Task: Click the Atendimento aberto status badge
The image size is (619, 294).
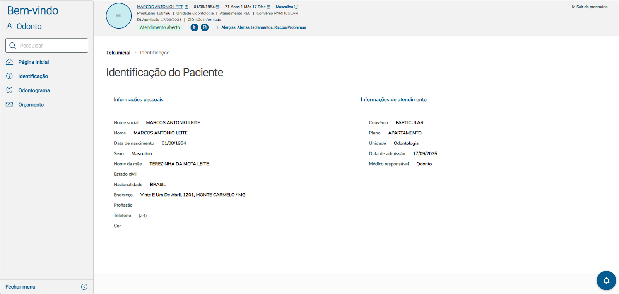Action: click(160, 27)
